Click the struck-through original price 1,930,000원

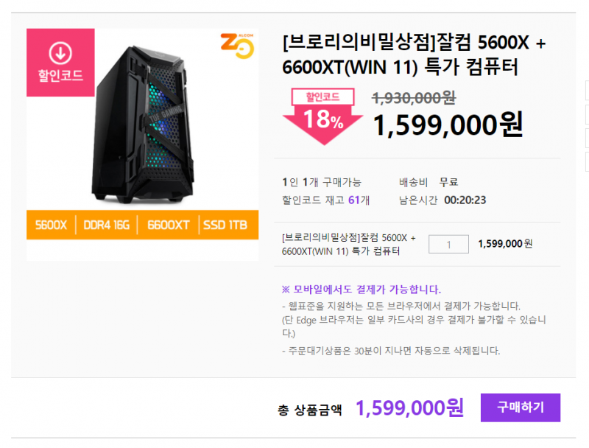point(414,98)
